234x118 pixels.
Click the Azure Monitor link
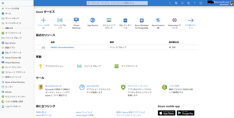click(93, 86)
